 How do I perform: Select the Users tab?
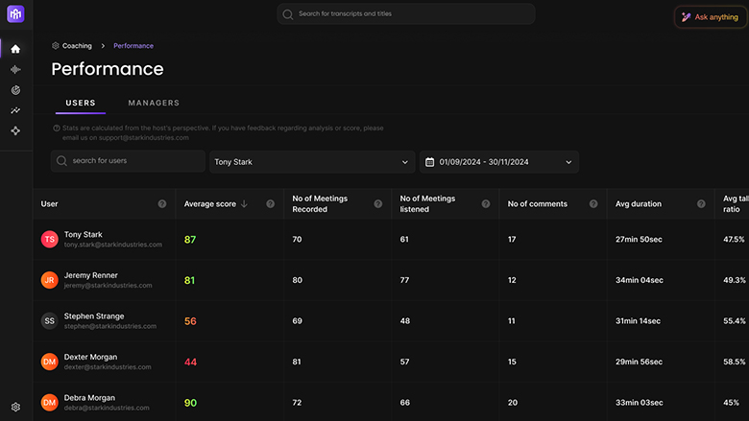pyautogui.click(x=81, y=103)
